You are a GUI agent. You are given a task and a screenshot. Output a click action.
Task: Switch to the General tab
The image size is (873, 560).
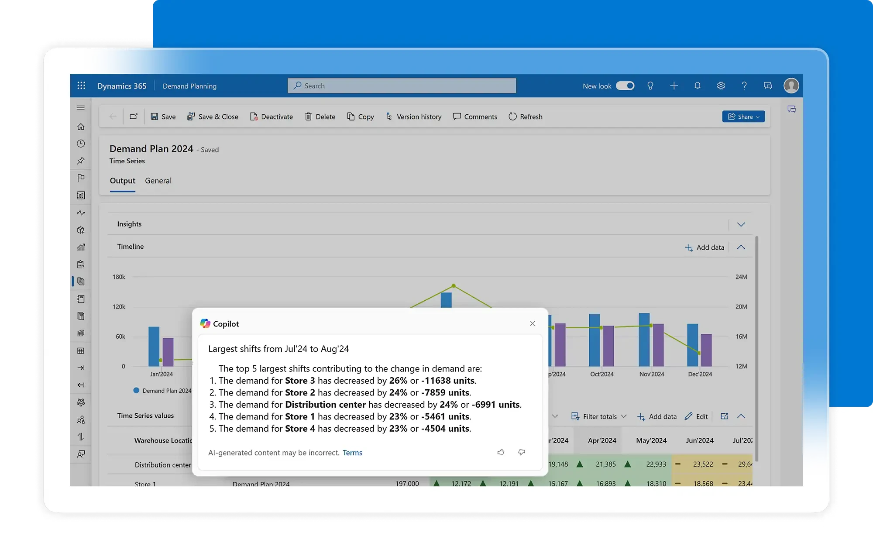click(x=158, y=181)
